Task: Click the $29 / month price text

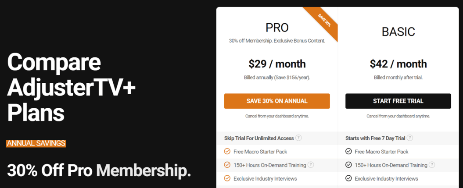Action: tap(277, 64)
